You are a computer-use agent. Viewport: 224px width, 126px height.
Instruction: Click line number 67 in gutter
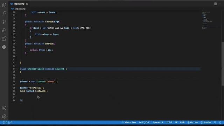14,78
